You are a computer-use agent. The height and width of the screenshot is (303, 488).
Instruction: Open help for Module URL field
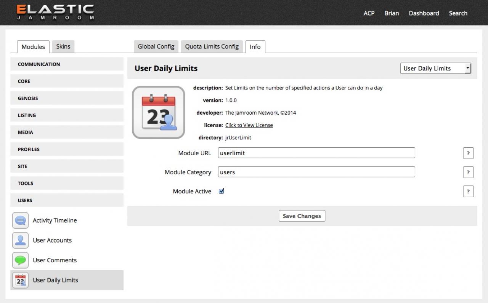pos(468,153)
